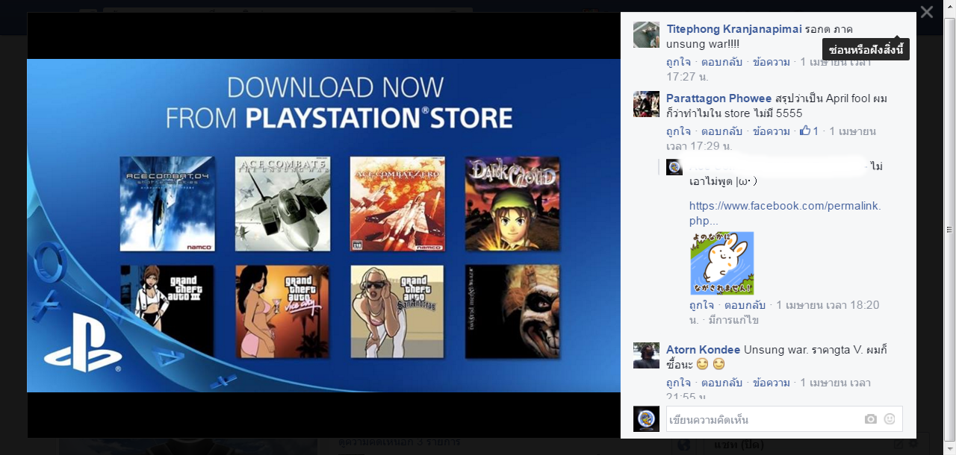Like Titephong's comment with ถูกใจ
This screenshot has width=956, height=455.
coord(678,62)
